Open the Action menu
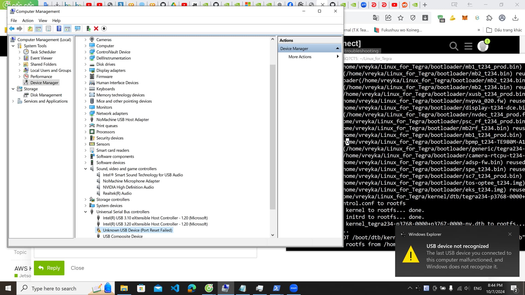This screenshot has width=525, height=295. pos(28,20)
